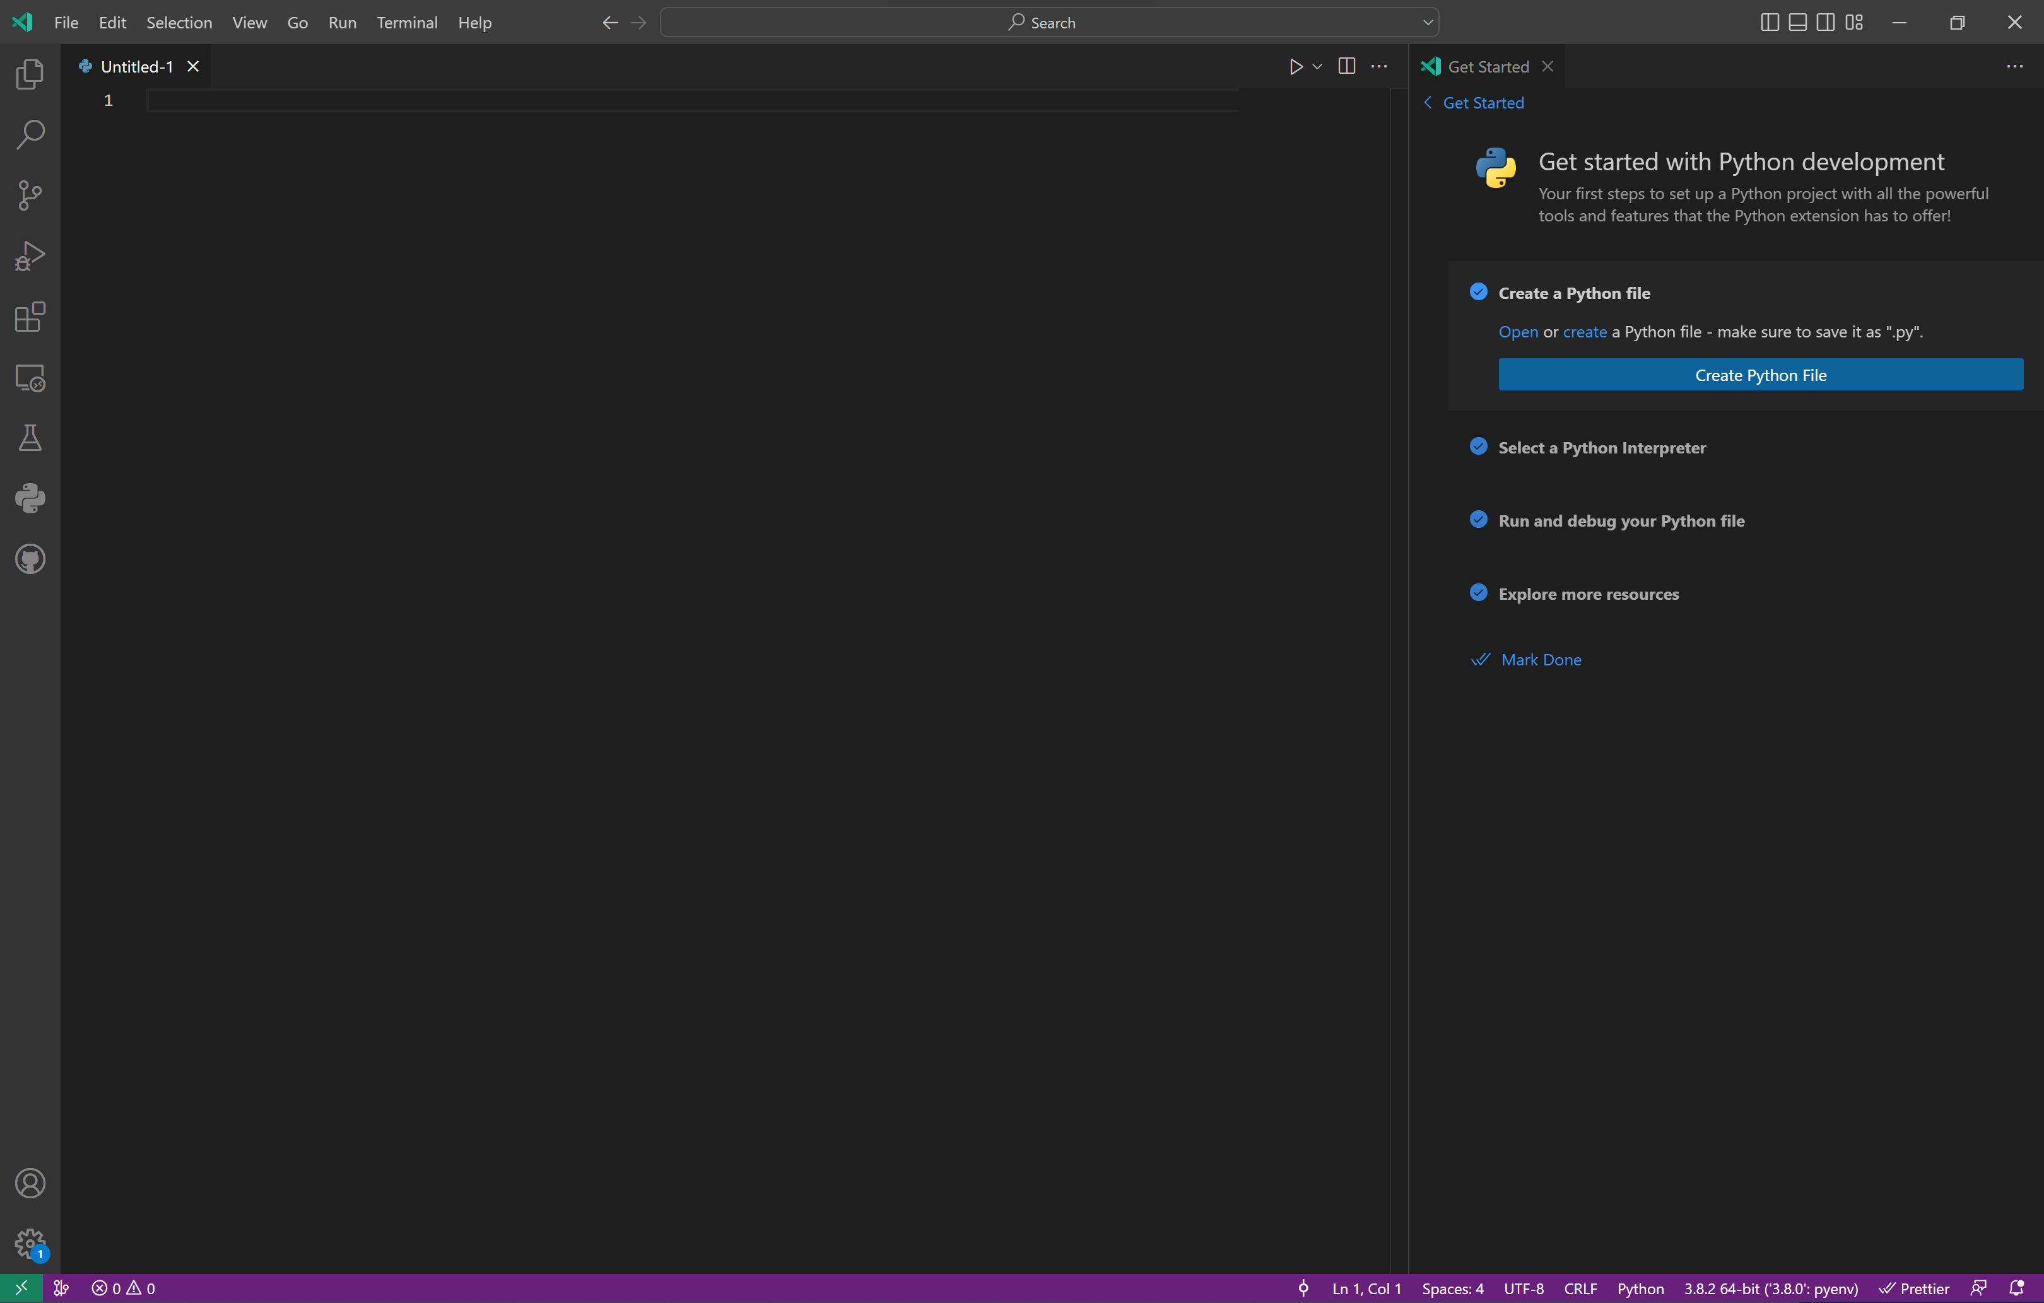The width and height of the screenshot is (2044, 1303).
Task: Open the Source Control view
Action: point(30,194)
